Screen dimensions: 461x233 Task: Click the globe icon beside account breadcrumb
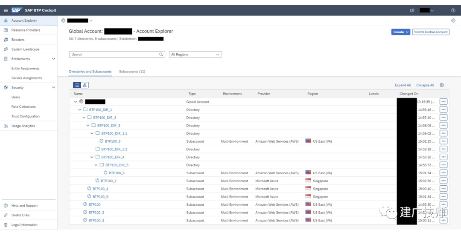[x=63, y=20]
